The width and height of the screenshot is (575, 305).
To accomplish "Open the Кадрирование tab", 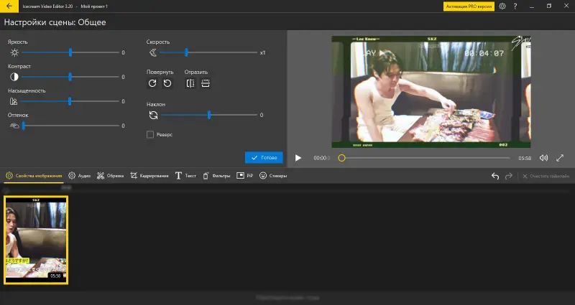I will click(149, 176).
